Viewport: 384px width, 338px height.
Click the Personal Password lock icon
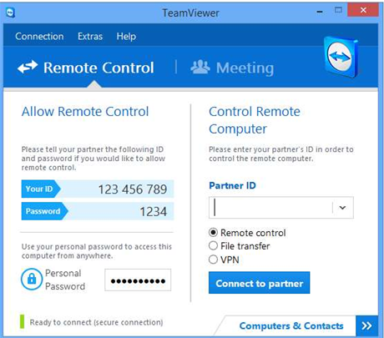click(x=32, y=279)
